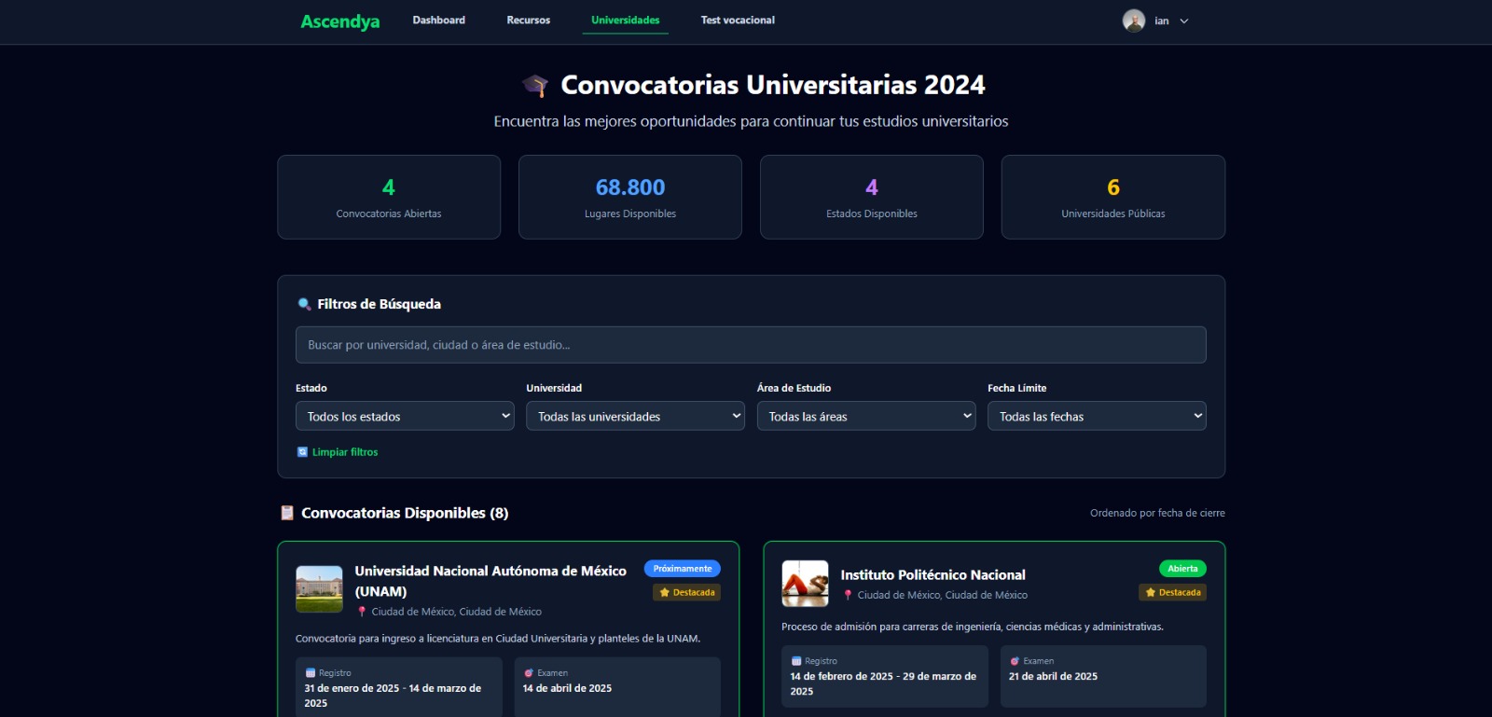
Task: Click the star icon in the UNAM Destacada badge
Action: [x=665, y=592]
